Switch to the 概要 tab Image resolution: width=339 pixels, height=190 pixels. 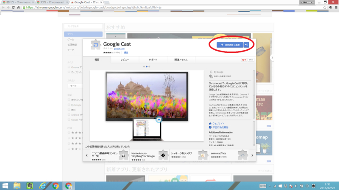tap(97, 60)
